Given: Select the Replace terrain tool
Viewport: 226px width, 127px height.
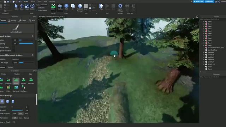Looking at the screenshot, I should (x=24, y=89).
